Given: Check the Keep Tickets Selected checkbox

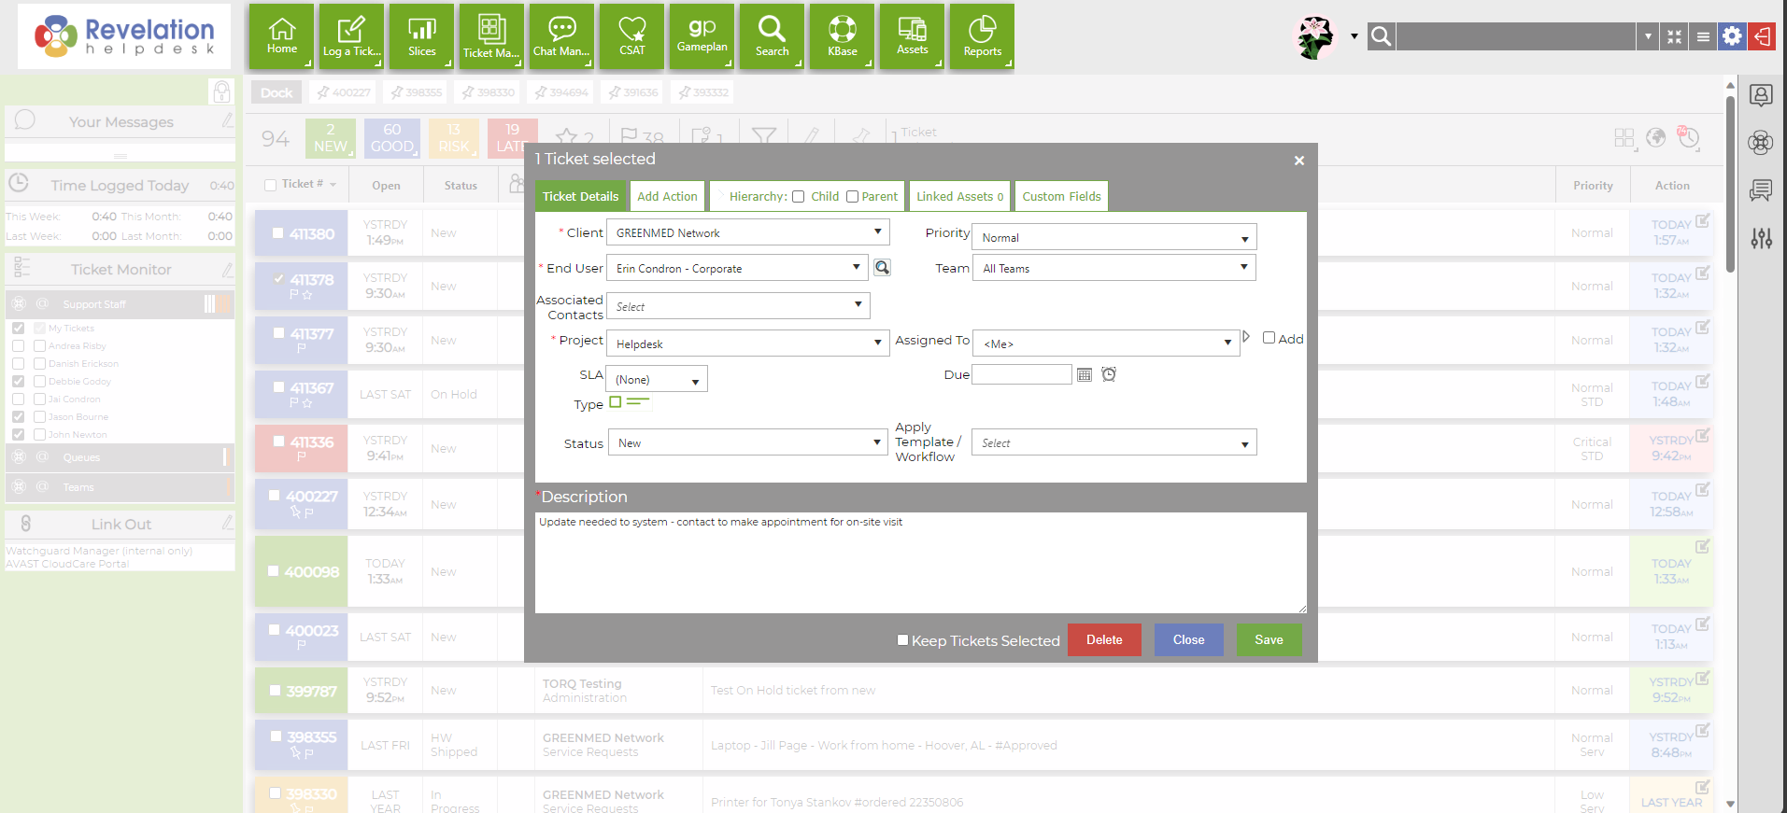Looking at the screenshot, I should click(902, 640).
